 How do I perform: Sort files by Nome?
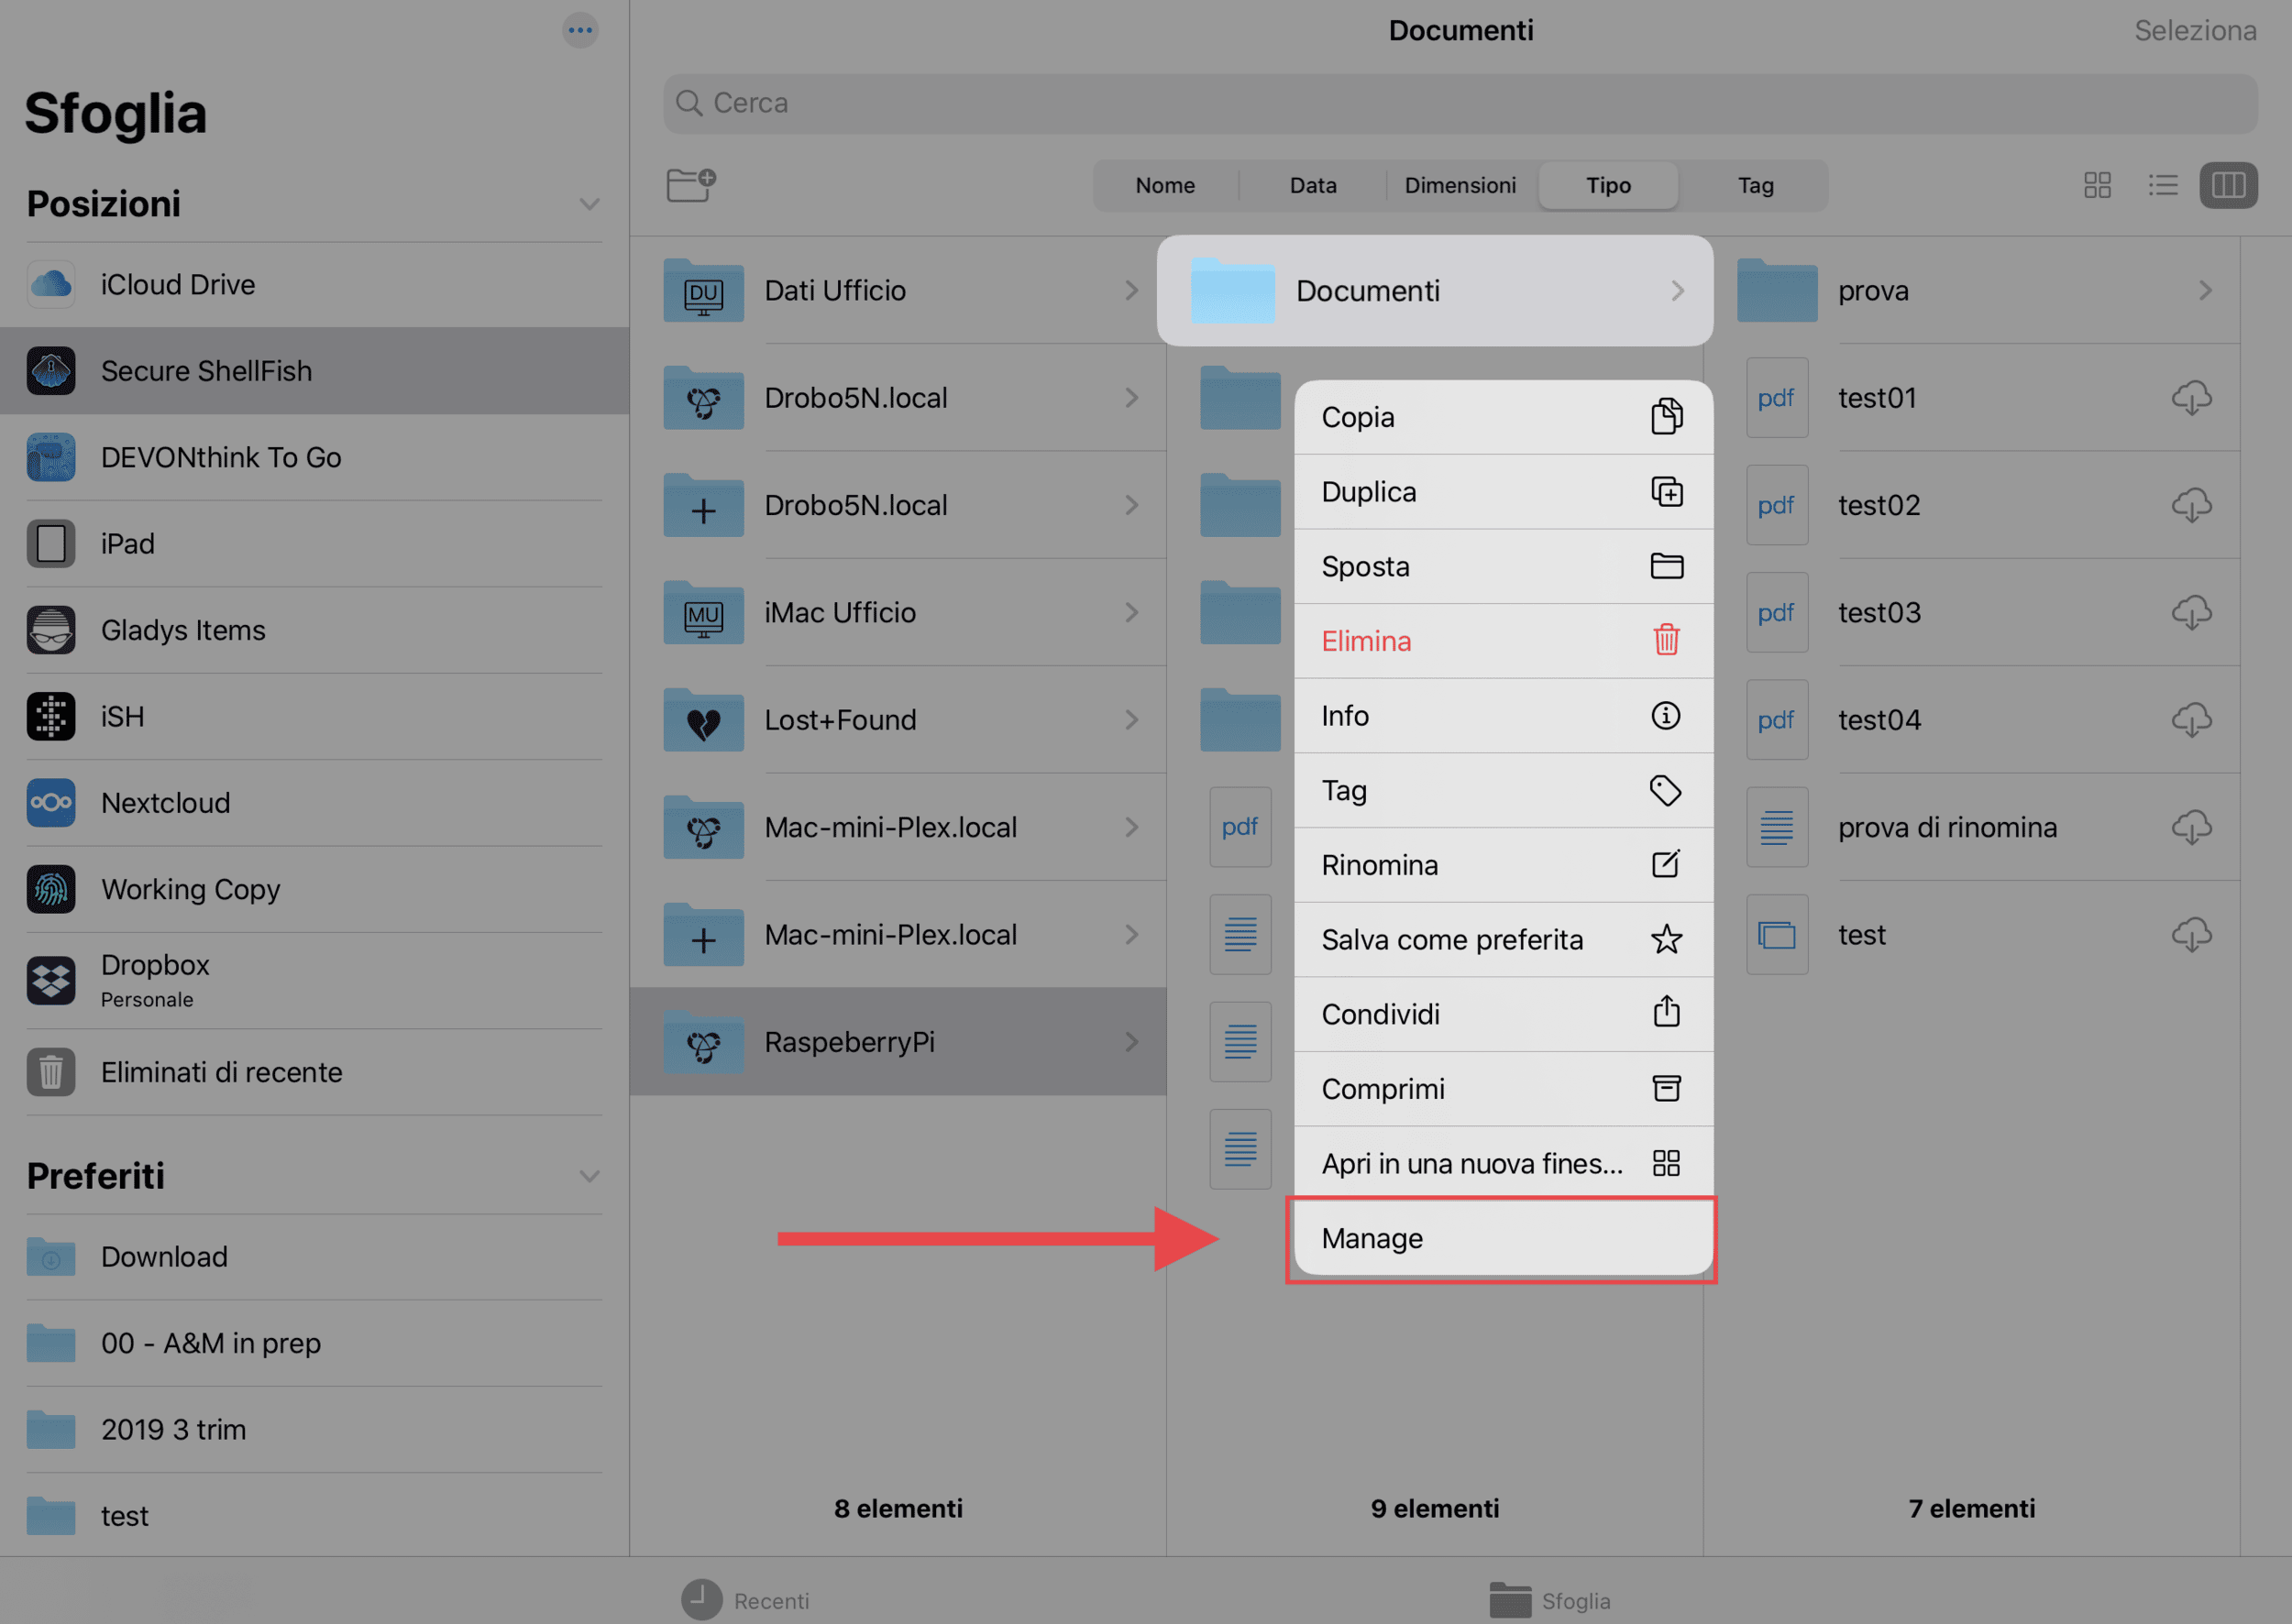pyautogui.click(x=1164, y=185)
